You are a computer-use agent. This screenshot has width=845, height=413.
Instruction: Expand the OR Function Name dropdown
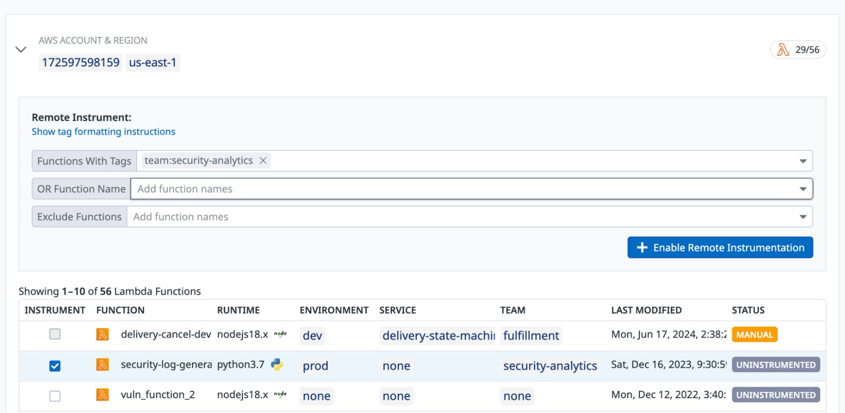coord(802,189)
